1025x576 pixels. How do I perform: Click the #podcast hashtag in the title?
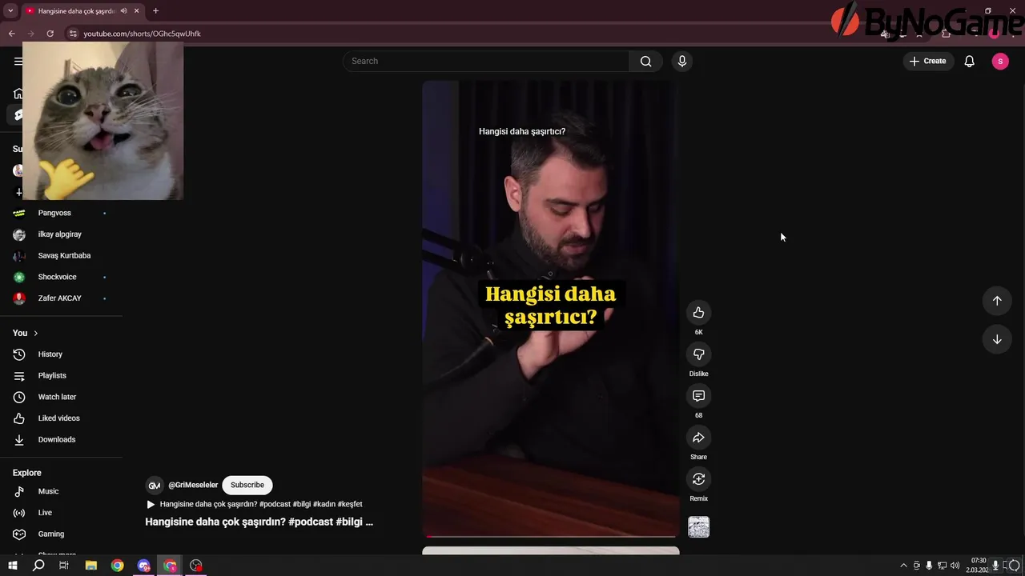[311, 522]
